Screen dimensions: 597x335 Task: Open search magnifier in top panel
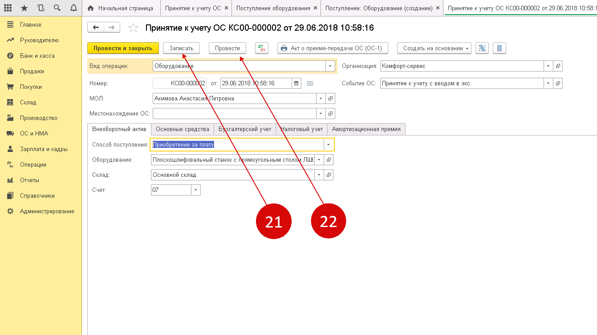[x=57, y=8]
